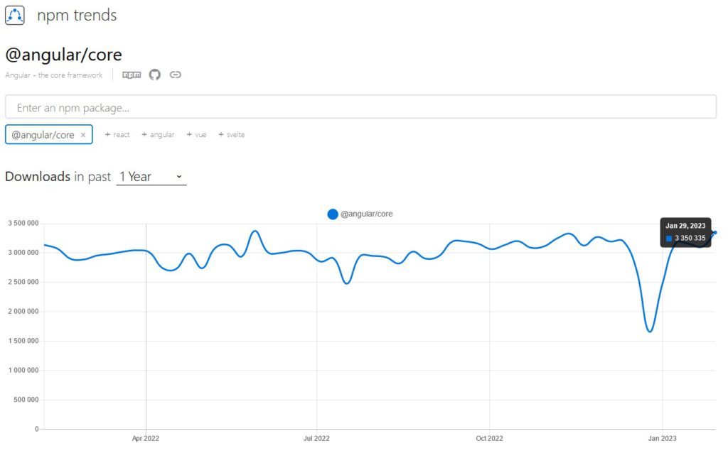Screen dimensions: 728x453
Task: Click the last data point on chart line
Action: [x=715, y=232]
